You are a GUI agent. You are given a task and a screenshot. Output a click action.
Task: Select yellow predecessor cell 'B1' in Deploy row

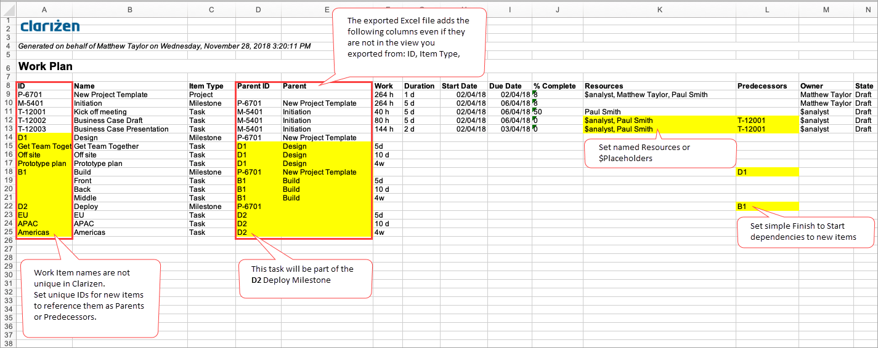click(x=767, y=207)
